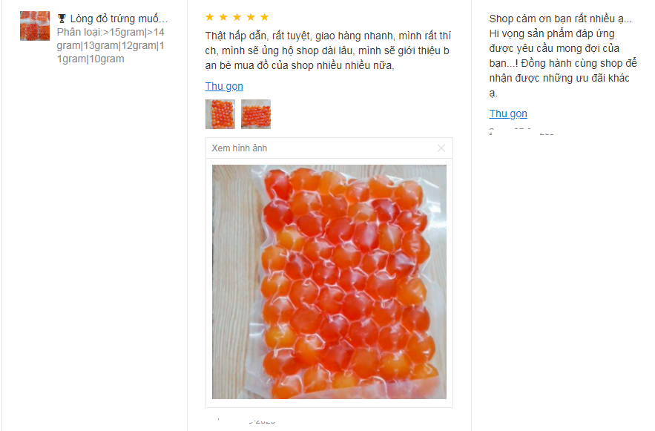Click the third review star
This screenshot has width=655, height=431.
(x=237, y=17)
